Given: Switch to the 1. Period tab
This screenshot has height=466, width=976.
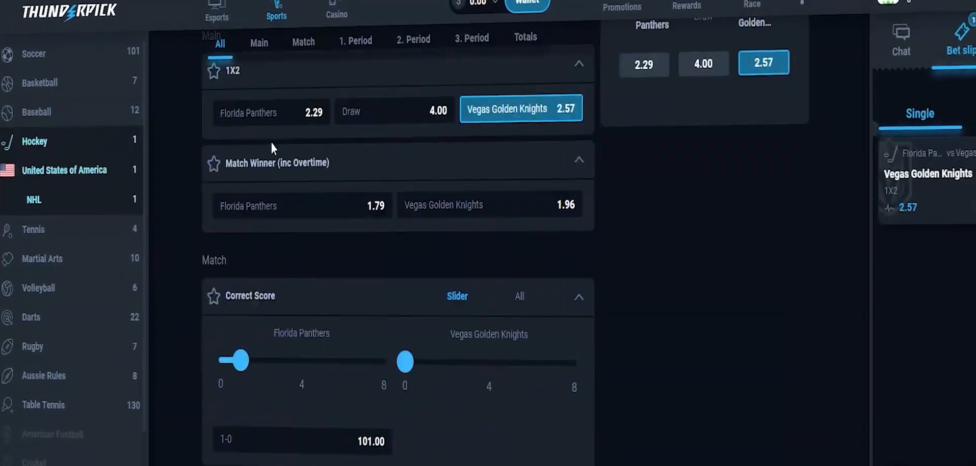Looking at the screenshot, I should pyautogui.click(x=356, y=40).
